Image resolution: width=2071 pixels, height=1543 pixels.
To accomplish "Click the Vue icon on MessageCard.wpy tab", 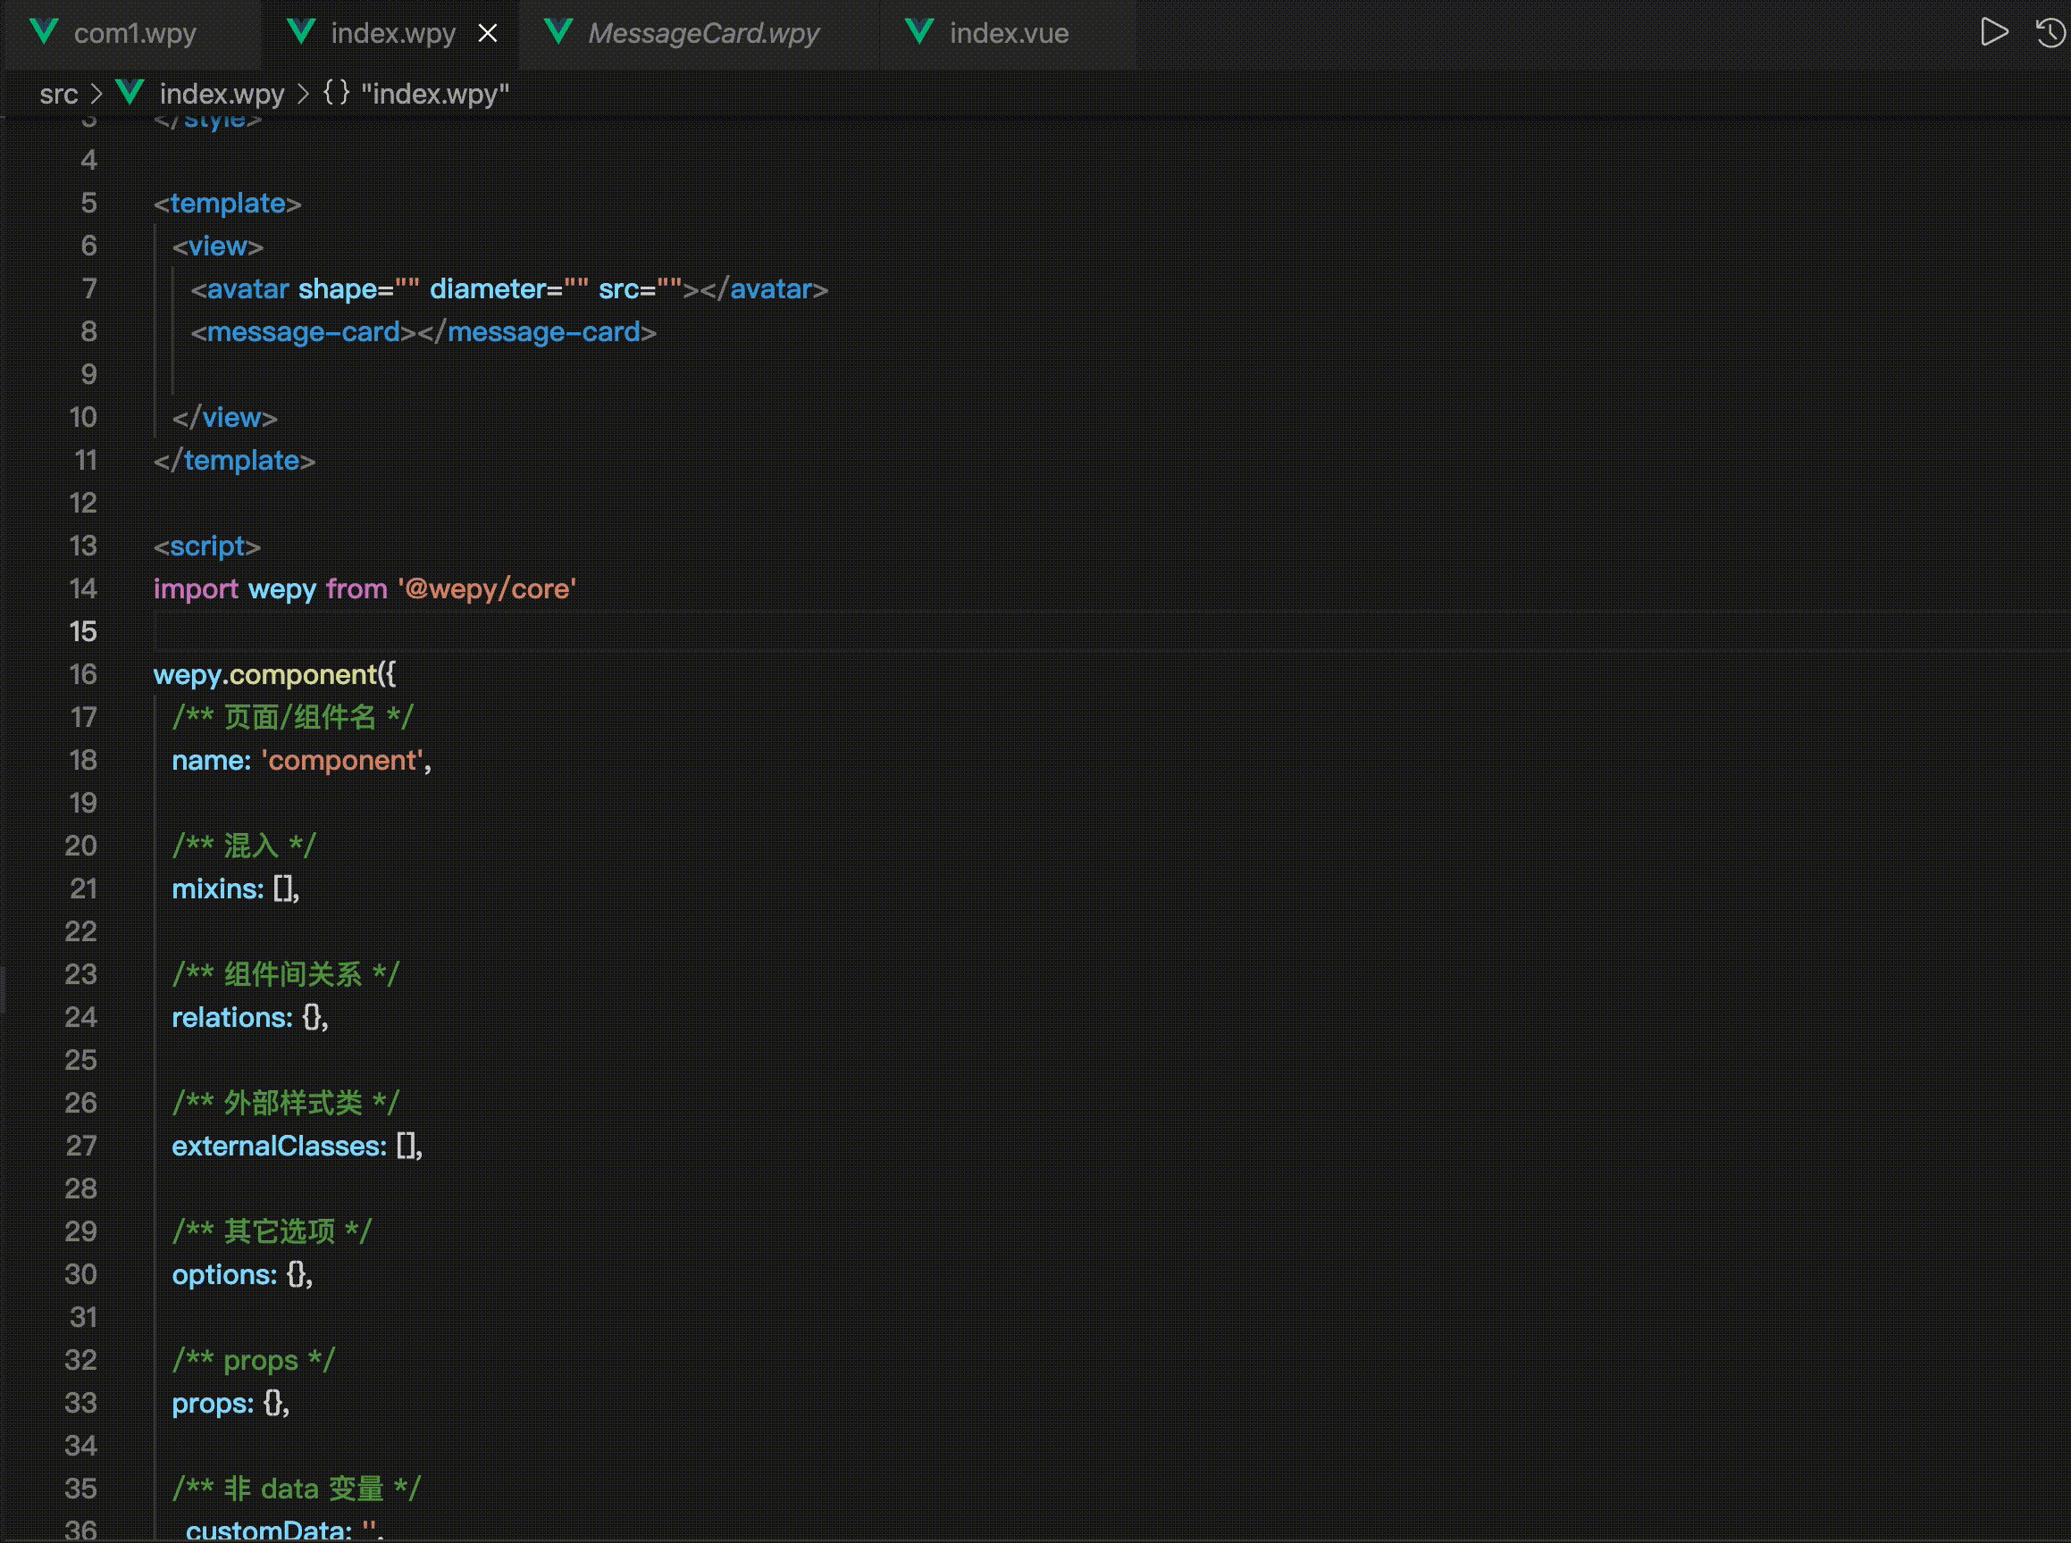I will coord(558,33).
